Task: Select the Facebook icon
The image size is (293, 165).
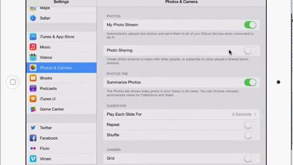Action: tap(33, 138)
